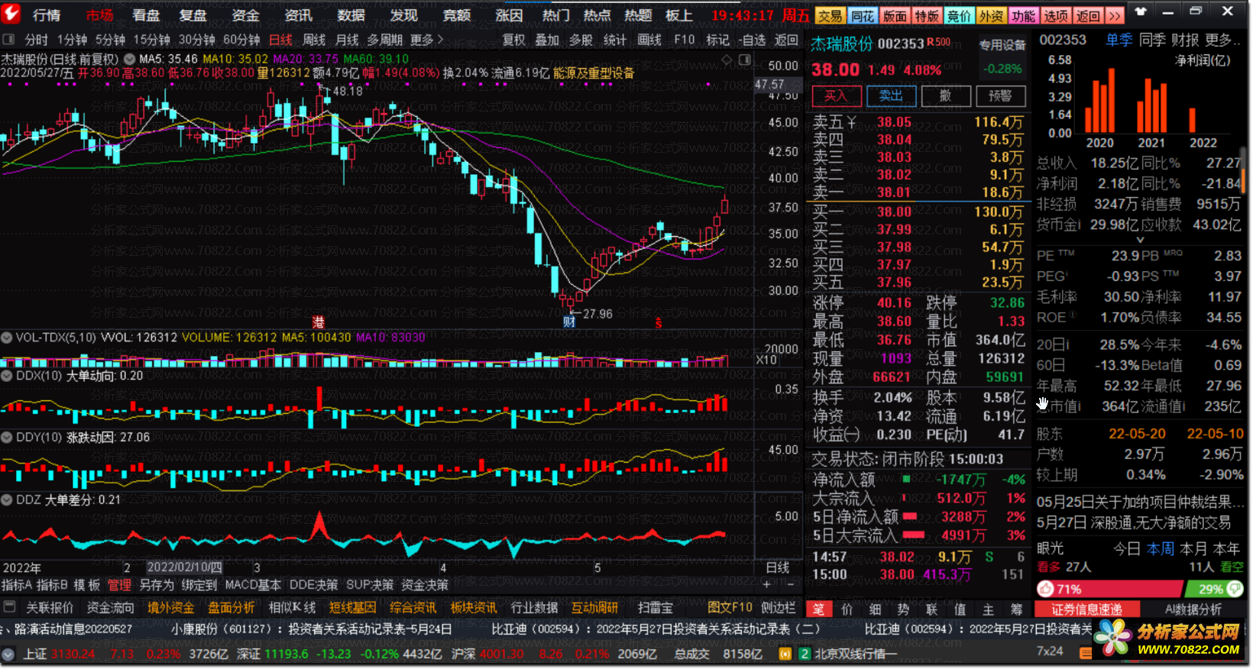
Task: Open 数据 menu
Action: tap(351, 15)
